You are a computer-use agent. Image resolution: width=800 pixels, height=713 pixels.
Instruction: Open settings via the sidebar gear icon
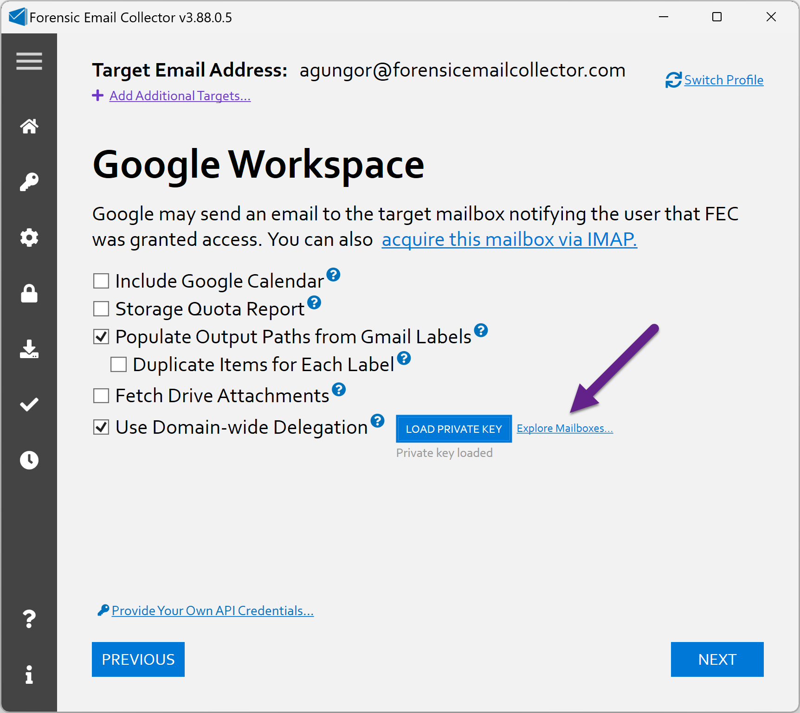[x=29, y=238]
